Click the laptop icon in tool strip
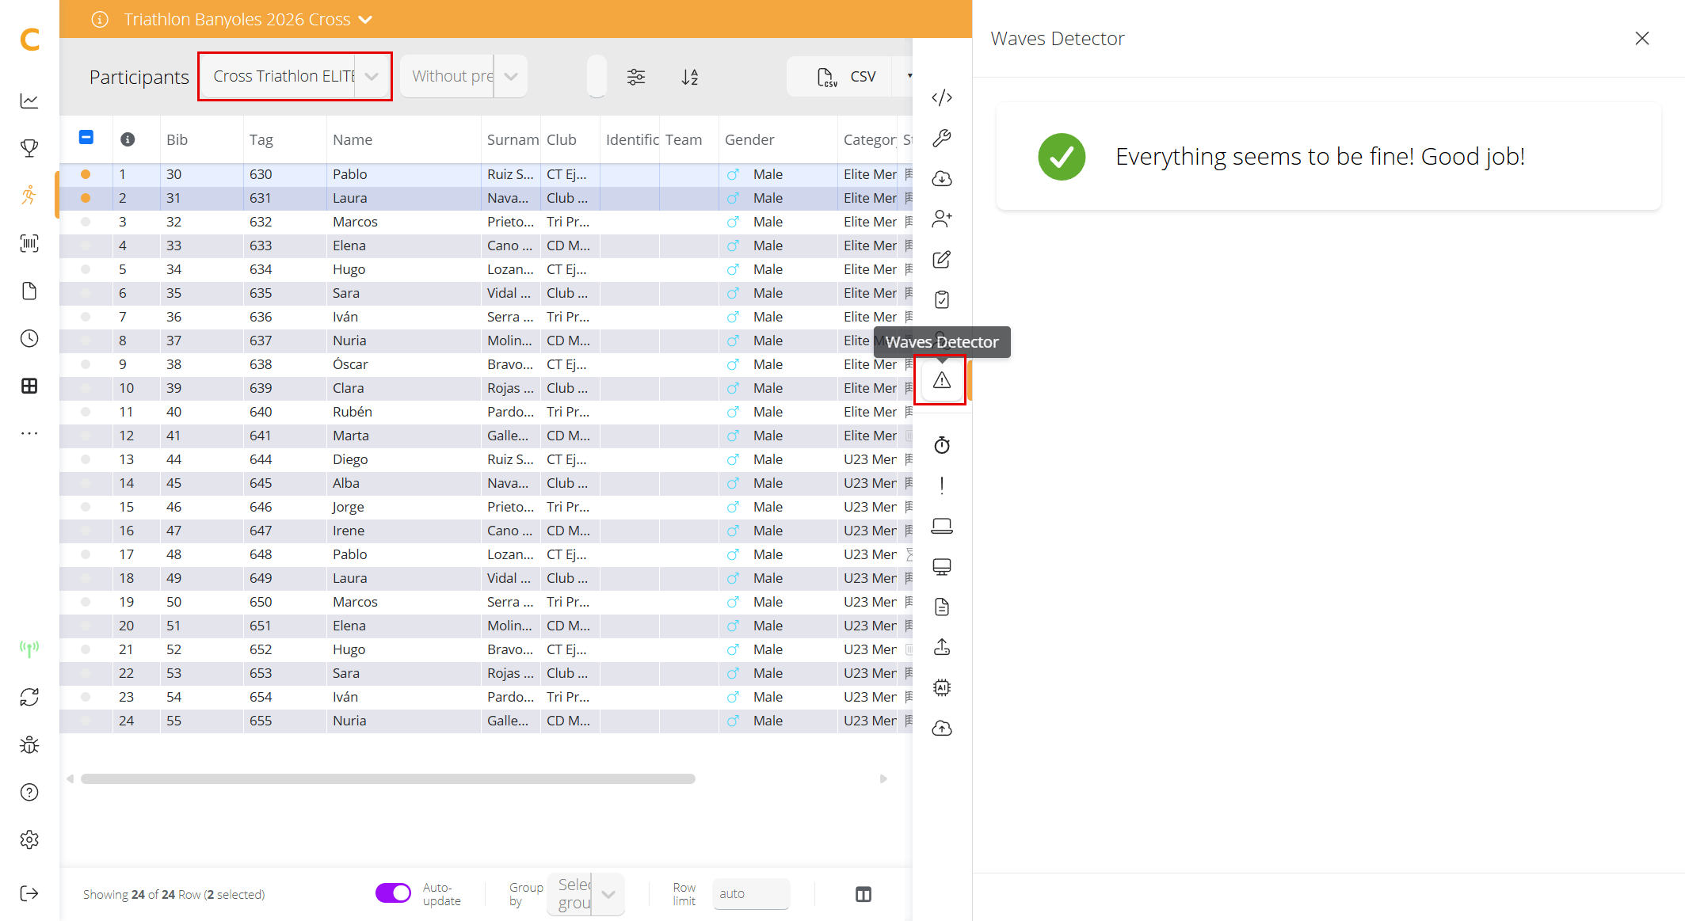The width and height of the screenshot is (1685, 921). 942,526
